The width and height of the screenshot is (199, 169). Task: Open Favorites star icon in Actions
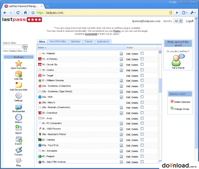[x=19, y=63]
